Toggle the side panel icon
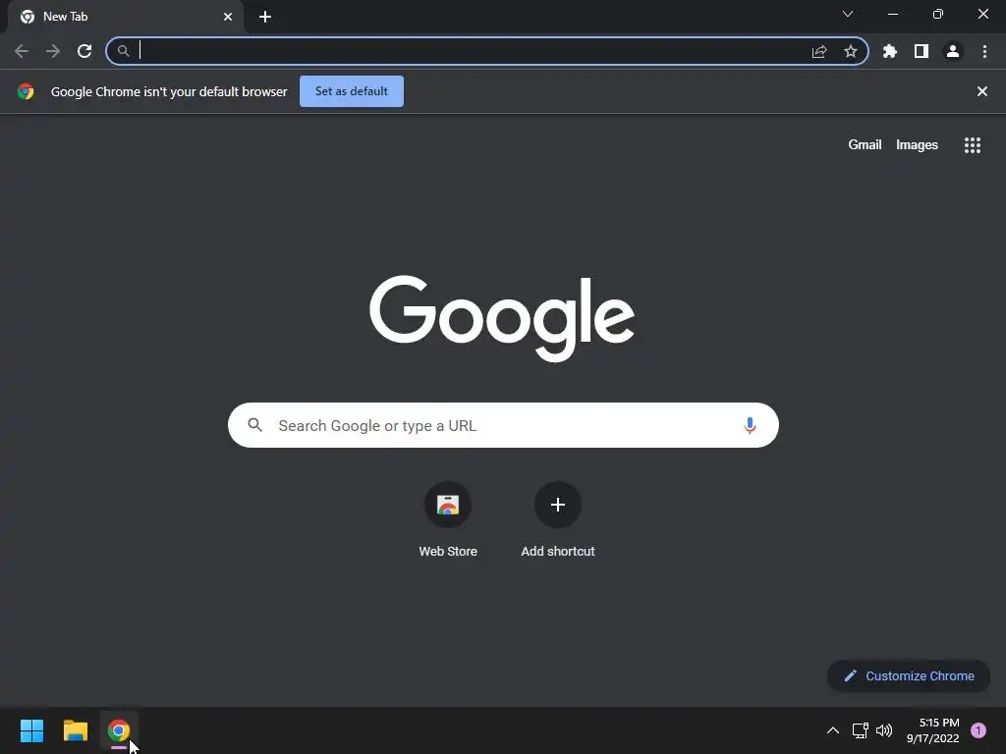 click(922, 51)
